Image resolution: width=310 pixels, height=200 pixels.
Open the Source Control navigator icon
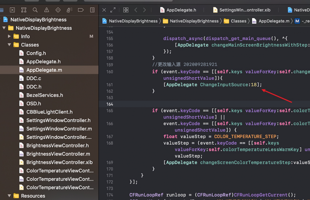point(12,10)
